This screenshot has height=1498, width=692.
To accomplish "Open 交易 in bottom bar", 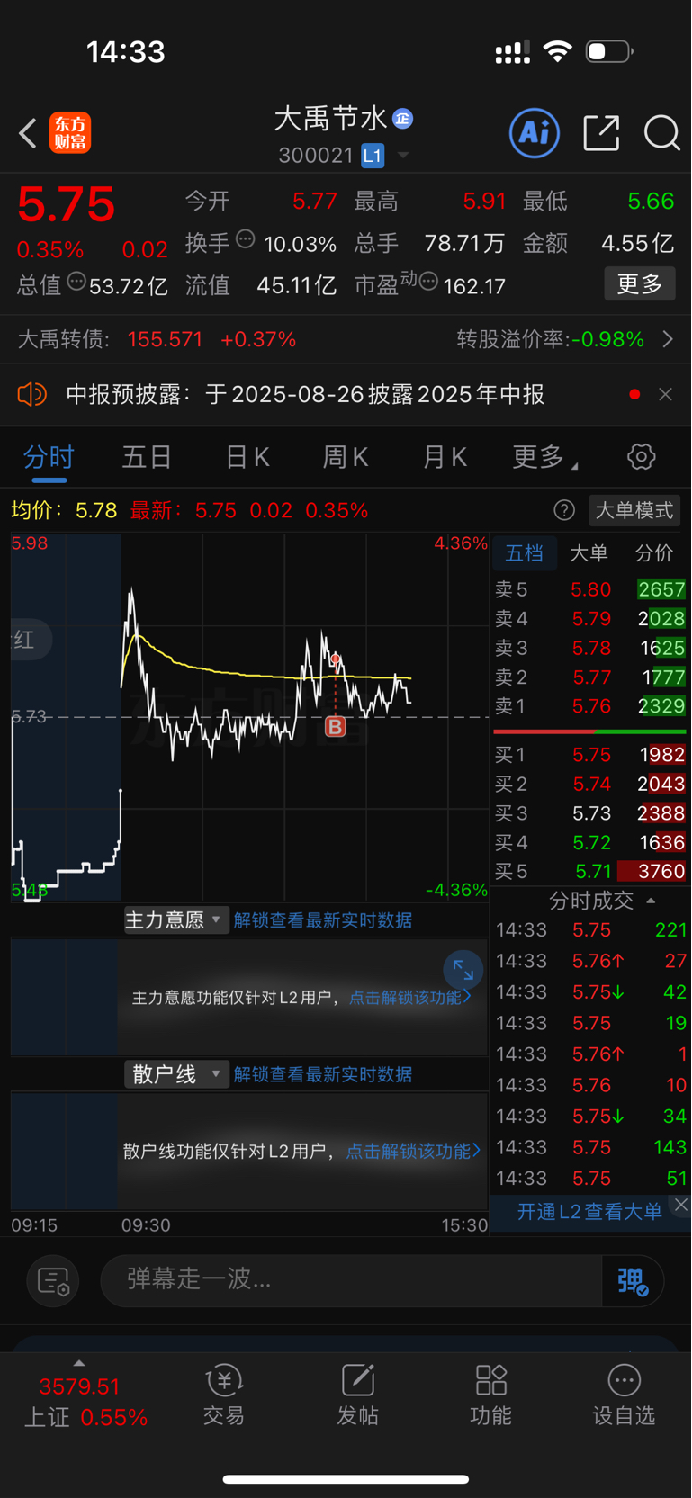I will (224, 1395).
